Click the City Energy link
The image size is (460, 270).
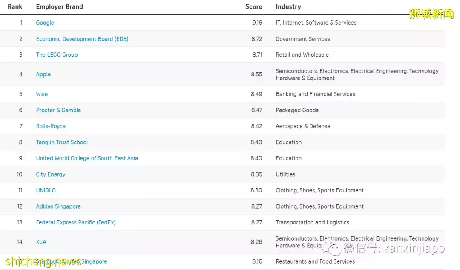51,174
